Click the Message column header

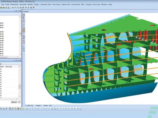(x=9, y=67)
